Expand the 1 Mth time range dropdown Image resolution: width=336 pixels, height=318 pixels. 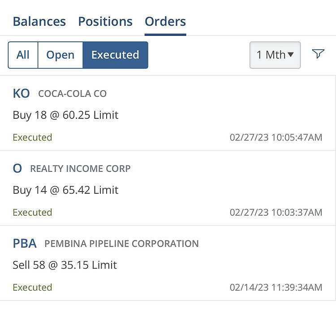(x=275, y=55)
